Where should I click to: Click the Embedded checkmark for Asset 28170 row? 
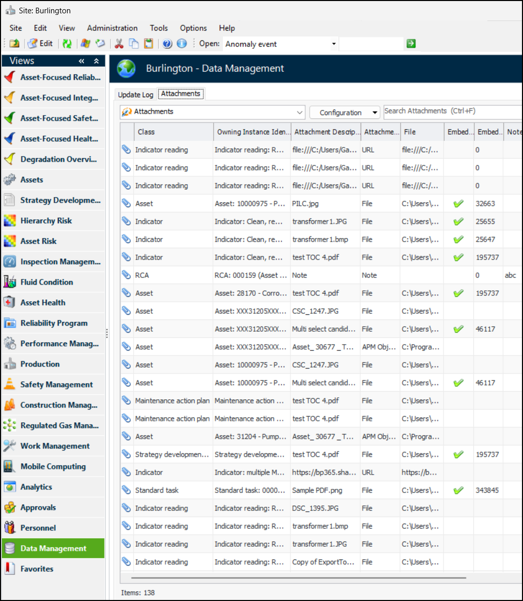tap(458, 293)
